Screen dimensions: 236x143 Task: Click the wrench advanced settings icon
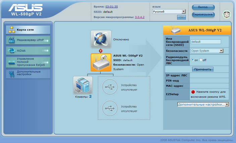[x=12, y=74]
